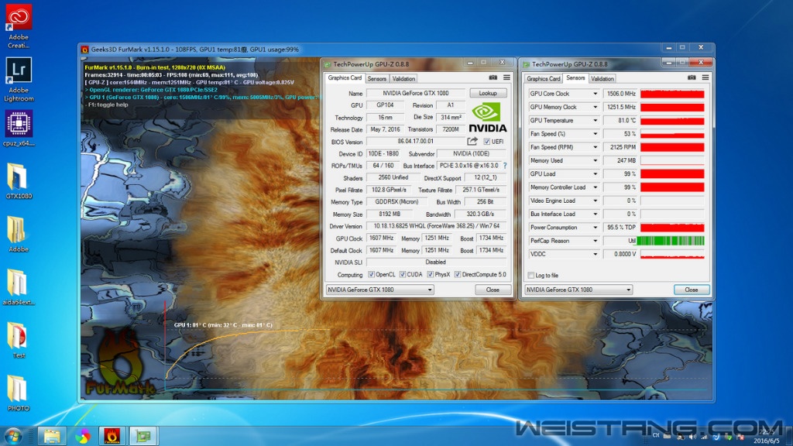
Task: Switch to Validation tab in right GPU-Z window
Action: pyautogui.click(x=602, y=79)
